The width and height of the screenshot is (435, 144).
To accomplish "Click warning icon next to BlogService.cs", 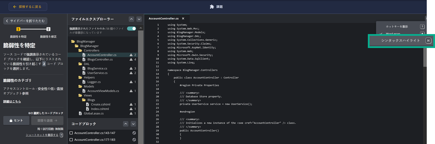I will coord(131,68).
